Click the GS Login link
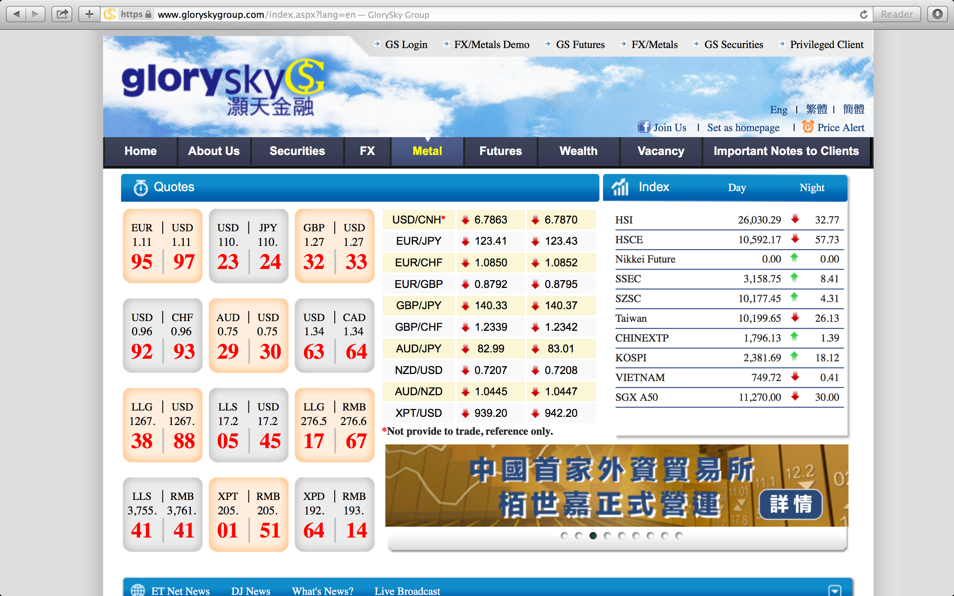The width and height of the screenshot is (954, 596). (x=406, y=45)
